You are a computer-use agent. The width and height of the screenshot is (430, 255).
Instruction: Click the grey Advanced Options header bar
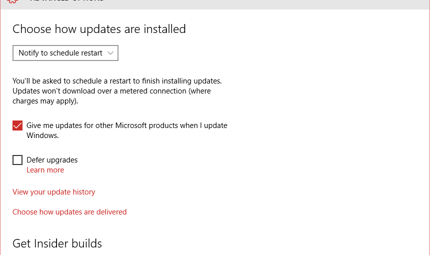tap(215, 4)
